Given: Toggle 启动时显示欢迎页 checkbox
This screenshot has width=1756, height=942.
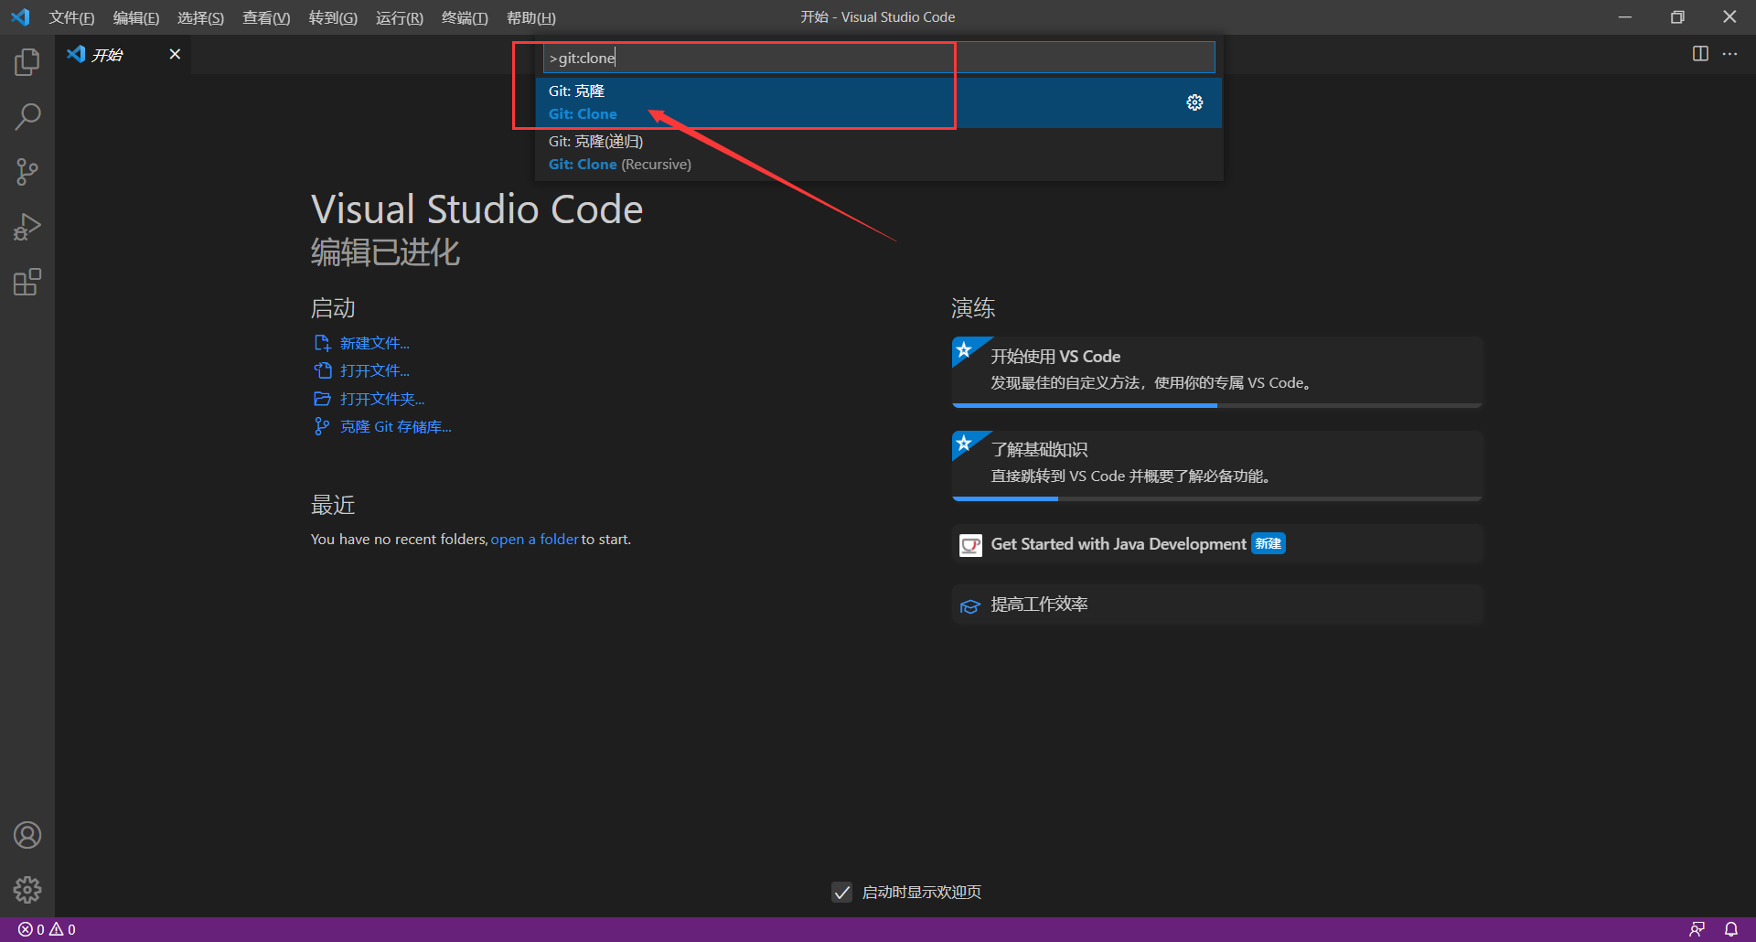Looking at the screenshot, I should point(842,892).
